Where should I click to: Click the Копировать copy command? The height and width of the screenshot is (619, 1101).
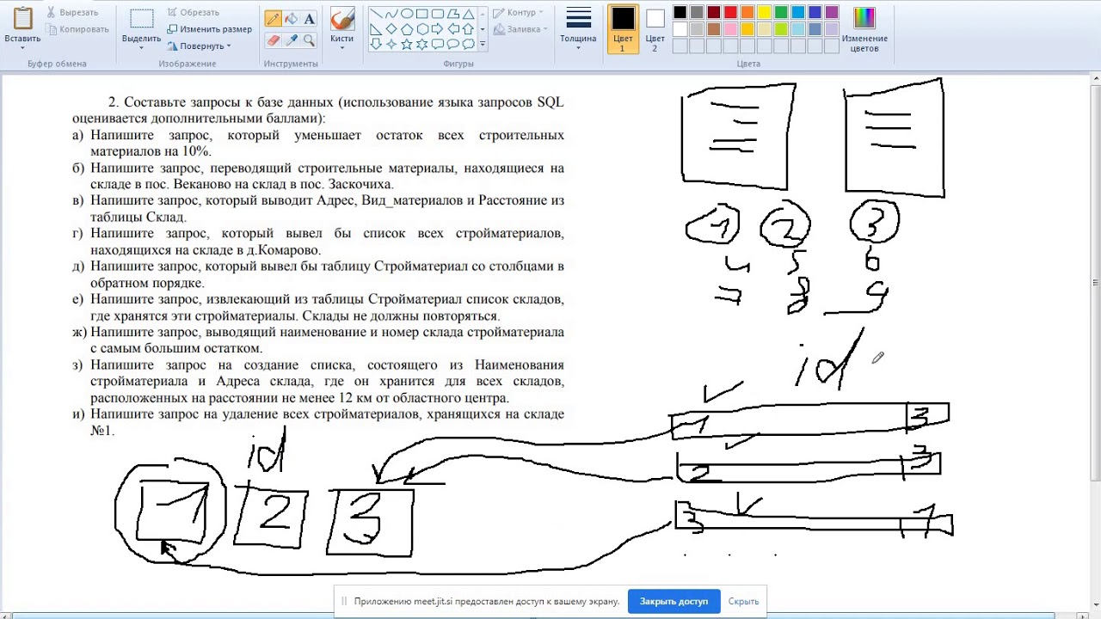click(76, 29)
